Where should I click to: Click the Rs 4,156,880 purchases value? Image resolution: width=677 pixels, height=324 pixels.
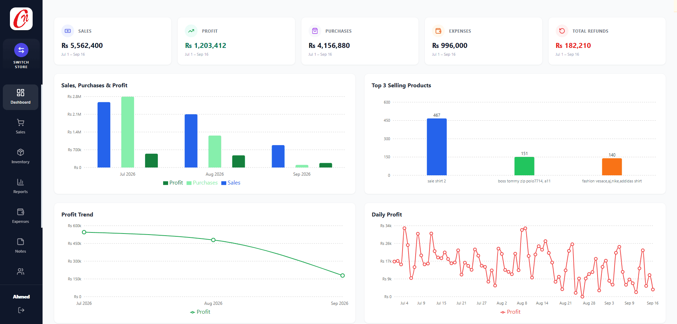[x=329, y=45]
